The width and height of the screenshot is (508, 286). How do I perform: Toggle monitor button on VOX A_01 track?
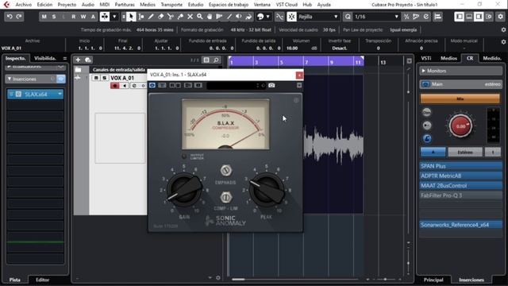[x=125, y=86]
